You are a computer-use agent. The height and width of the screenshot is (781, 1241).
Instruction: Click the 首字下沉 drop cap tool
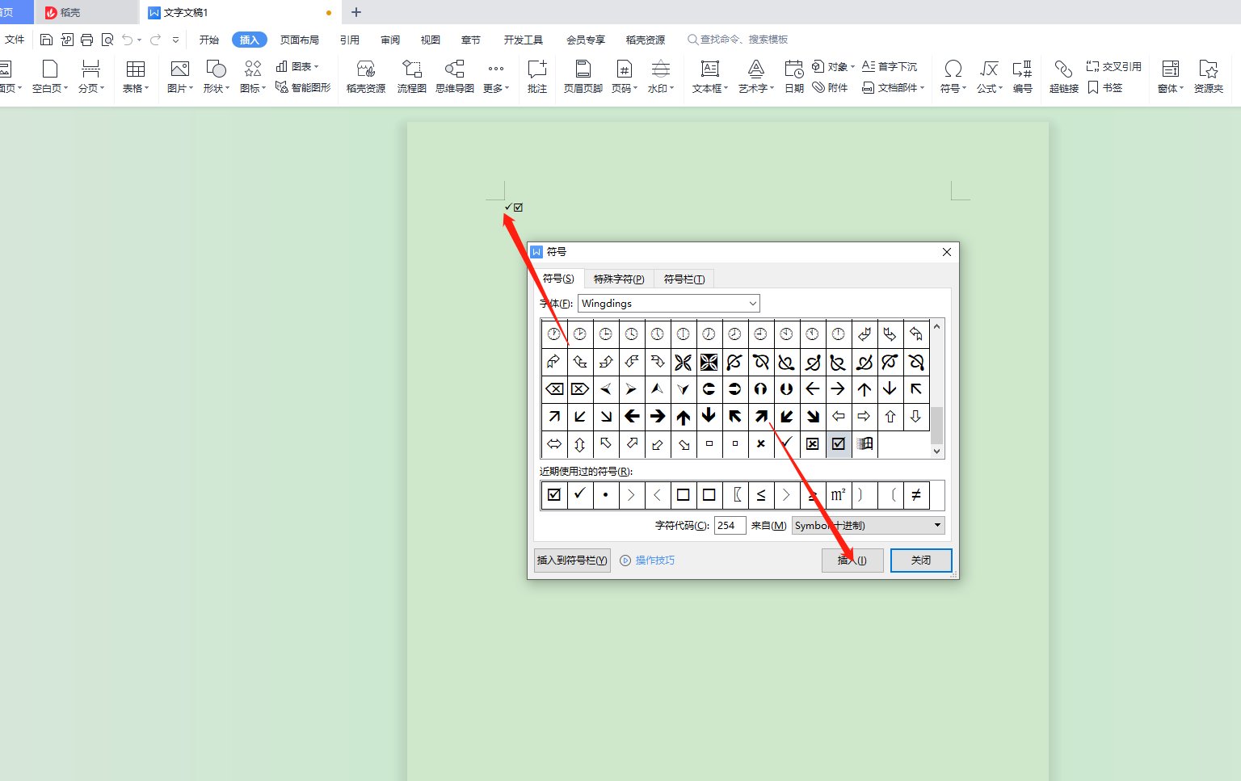tap(890, 66)
